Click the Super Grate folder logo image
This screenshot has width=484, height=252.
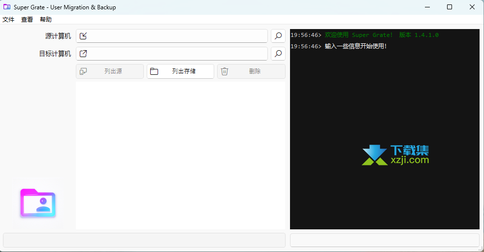click(x=38, y=203)
